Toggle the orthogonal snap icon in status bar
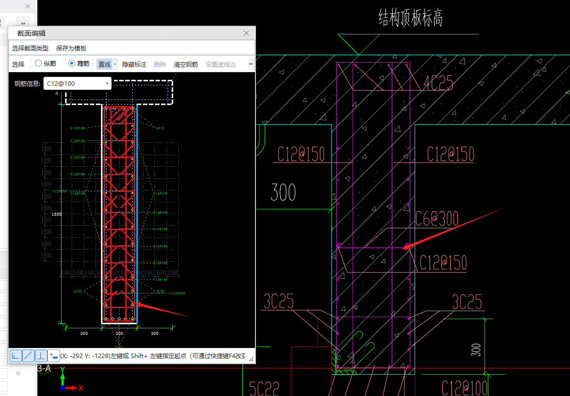The width and height of the screenshot is (570, 396). coord(16,356)
